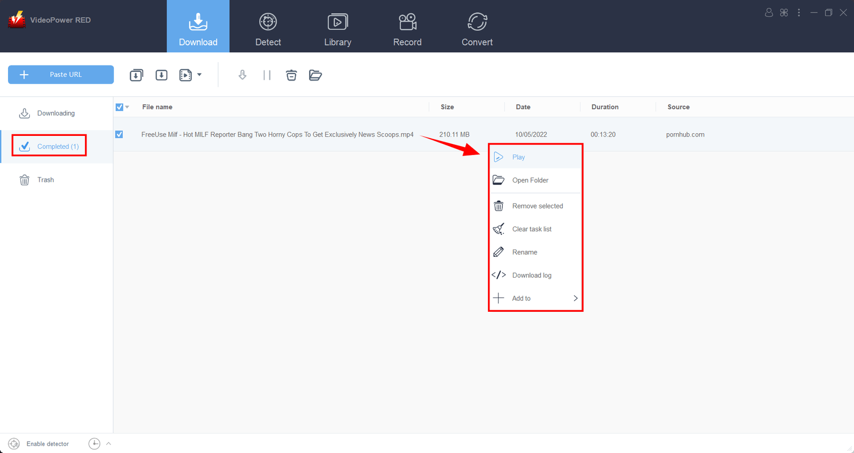Click the Paste URL button
854x453 pixels.
pos(61,75)
